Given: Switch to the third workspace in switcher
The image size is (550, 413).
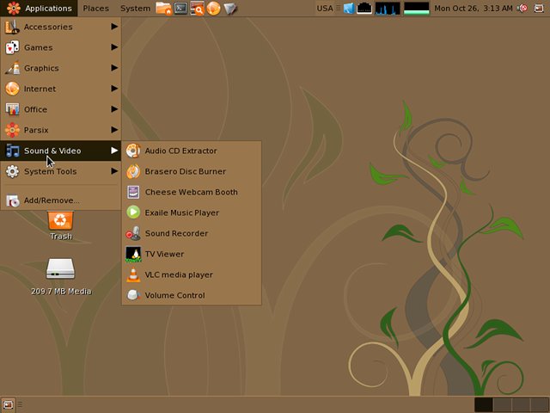Looking at the screenshot, I should click(521, 404).
